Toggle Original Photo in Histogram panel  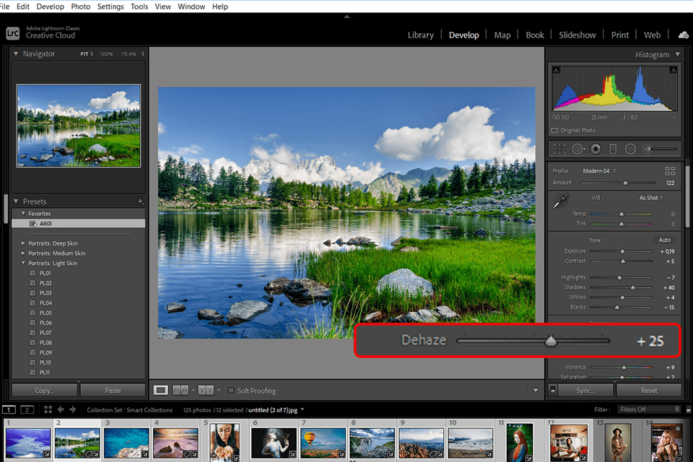click(554, 131)
